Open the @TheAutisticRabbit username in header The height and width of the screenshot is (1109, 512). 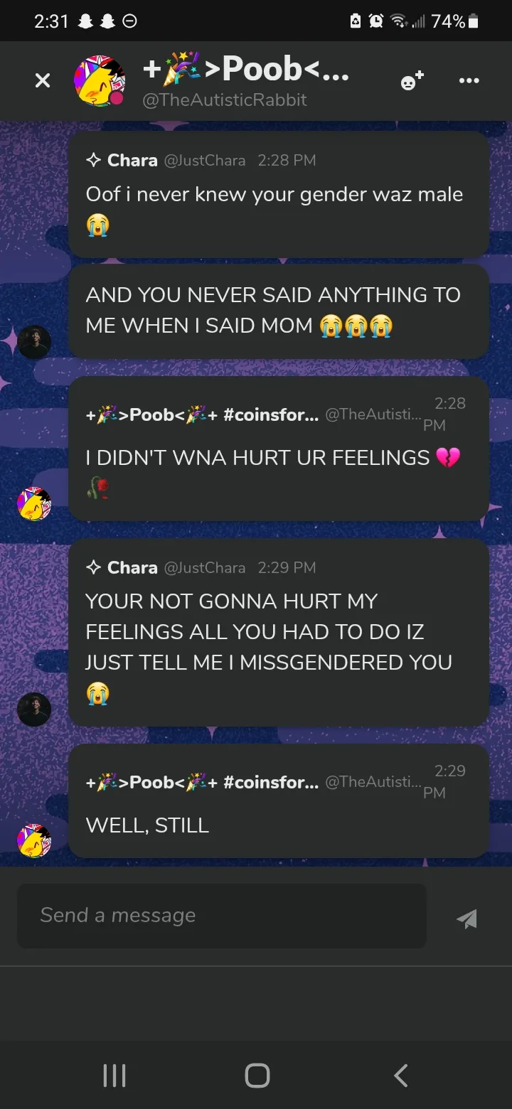click(x=225, y=100)
